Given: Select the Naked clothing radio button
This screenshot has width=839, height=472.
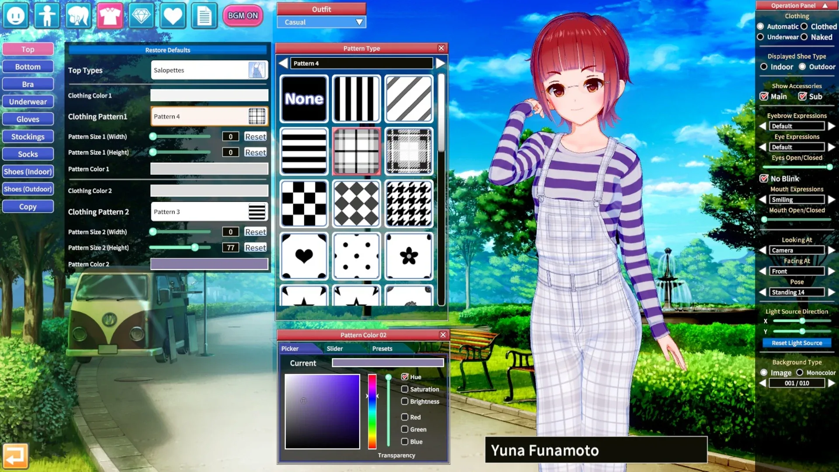Looking at the screenshot, I should [x=805, y=37].
